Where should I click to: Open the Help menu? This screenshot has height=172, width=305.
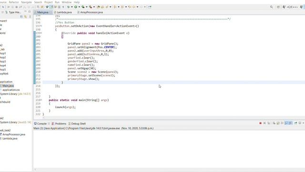click(x=77, y=2)
